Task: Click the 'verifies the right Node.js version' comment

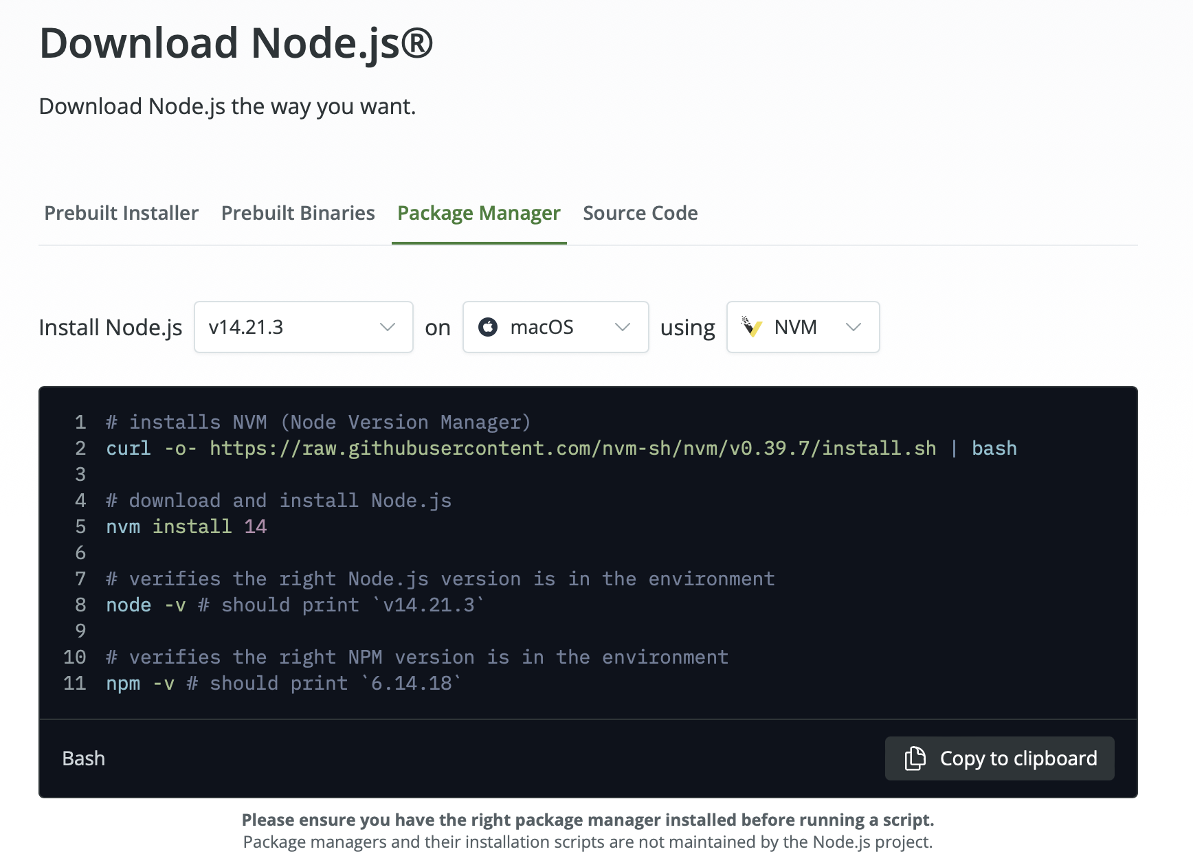Action: pos(441,579)
